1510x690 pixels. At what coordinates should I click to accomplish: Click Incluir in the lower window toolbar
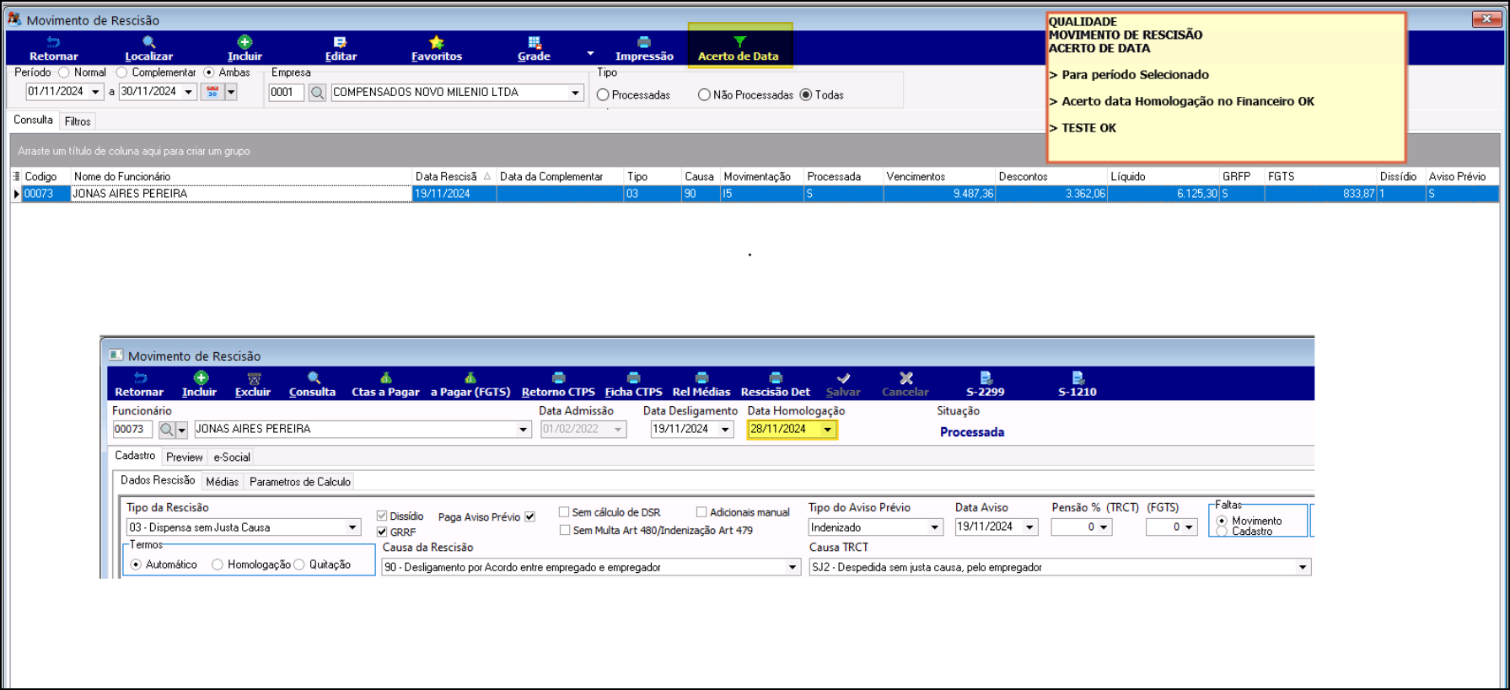(200, 385)
